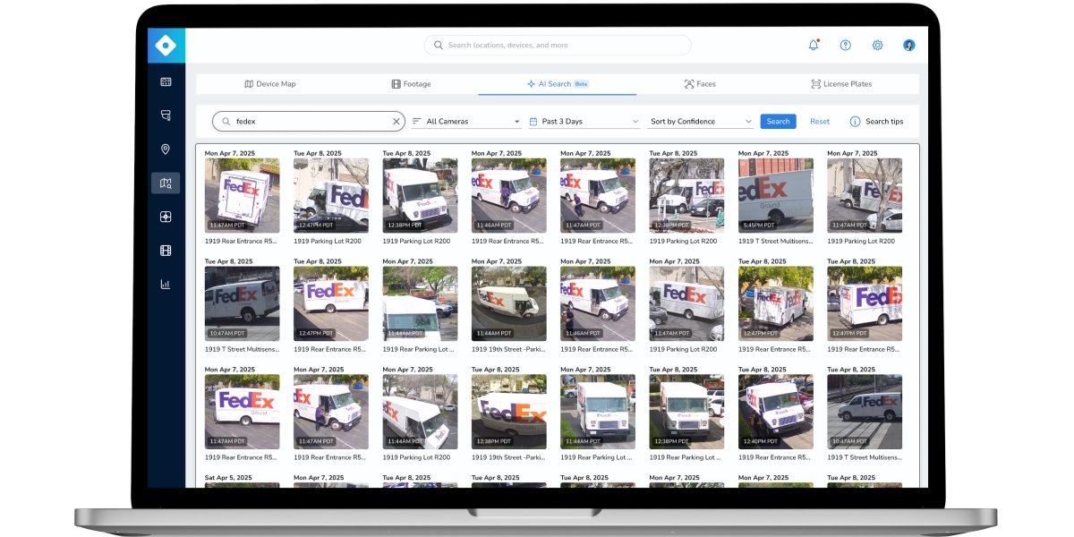Click the info icon beside Search tips
Image resolution: width=1074 pixels, height=537 pixels.
(855, 122)
